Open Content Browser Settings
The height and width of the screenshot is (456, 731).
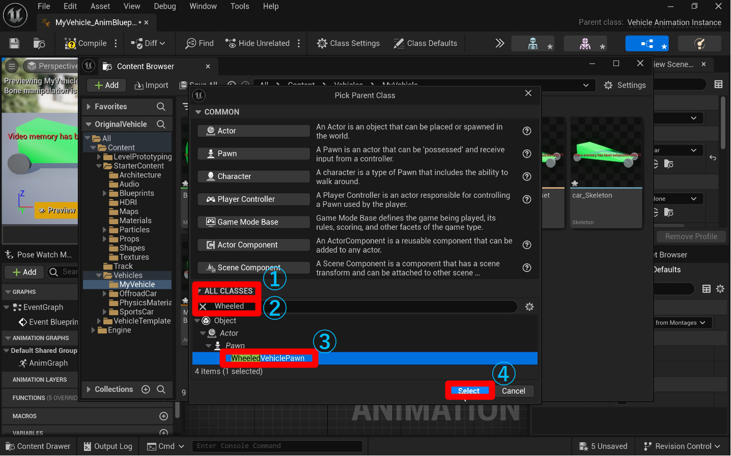[625, 85]
